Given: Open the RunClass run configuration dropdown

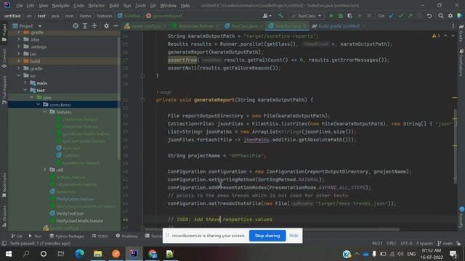Looking at the screenshot, I should pos(306,16).
